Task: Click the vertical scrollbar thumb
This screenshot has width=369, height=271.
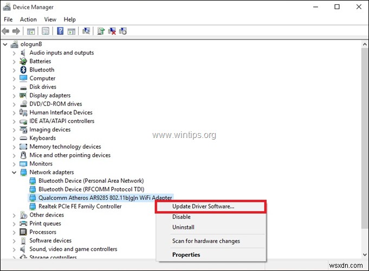Action: coord(365,137)
